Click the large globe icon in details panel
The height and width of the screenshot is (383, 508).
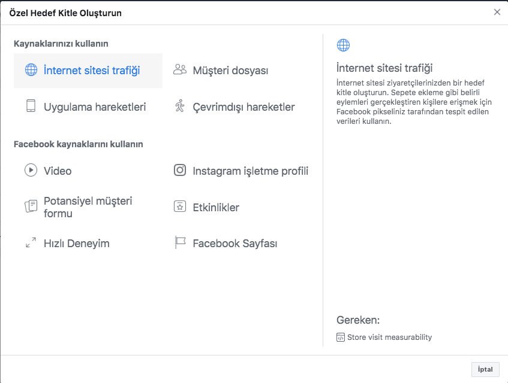[344, 45]
